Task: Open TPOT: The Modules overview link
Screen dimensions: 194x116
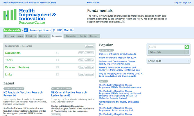Action: click(x=120, y=86)
